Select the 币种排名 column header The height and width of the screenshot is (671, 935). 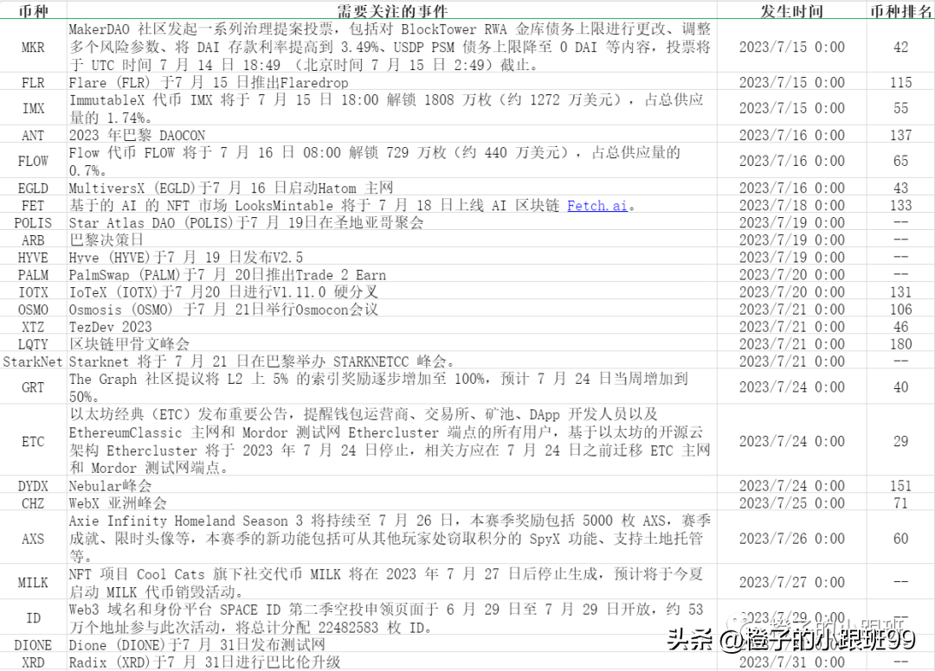pyautogui.click(x=900, y=10)
